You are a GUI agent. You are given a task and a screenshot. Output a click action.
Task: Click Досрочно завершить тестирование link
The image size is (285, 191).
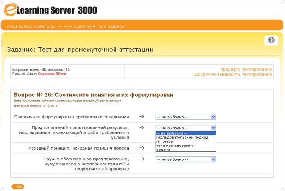click(x=233, y=74)
